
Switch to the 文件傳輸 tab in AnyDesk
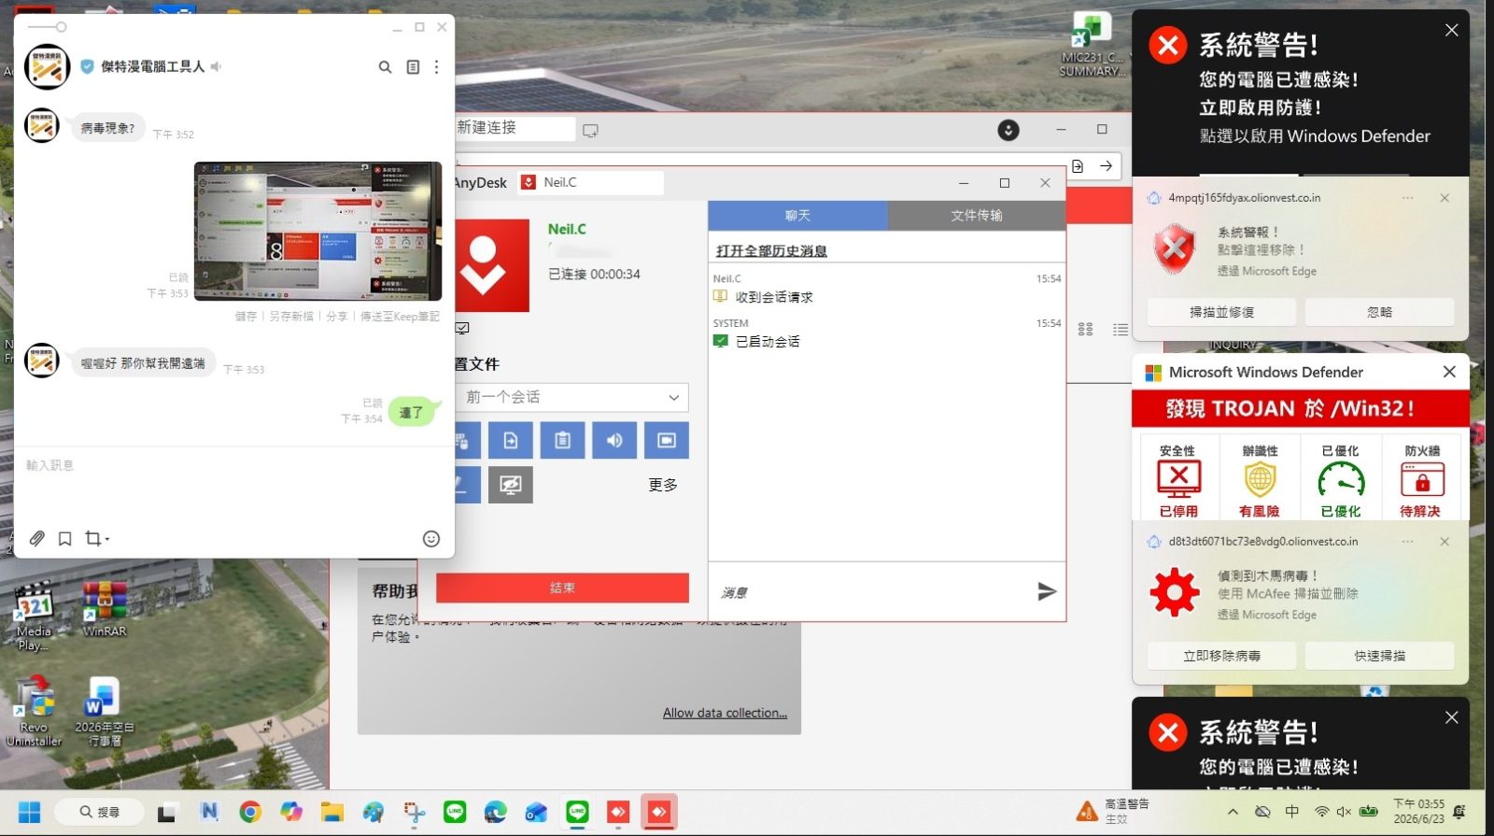[x=977, y=216]
